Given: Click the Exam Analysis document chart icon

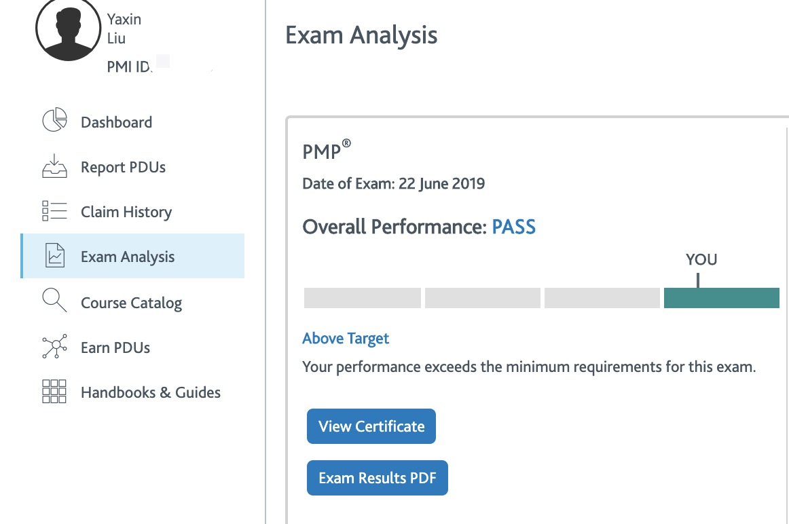Looking at the screenshot, I should [55, 255].
